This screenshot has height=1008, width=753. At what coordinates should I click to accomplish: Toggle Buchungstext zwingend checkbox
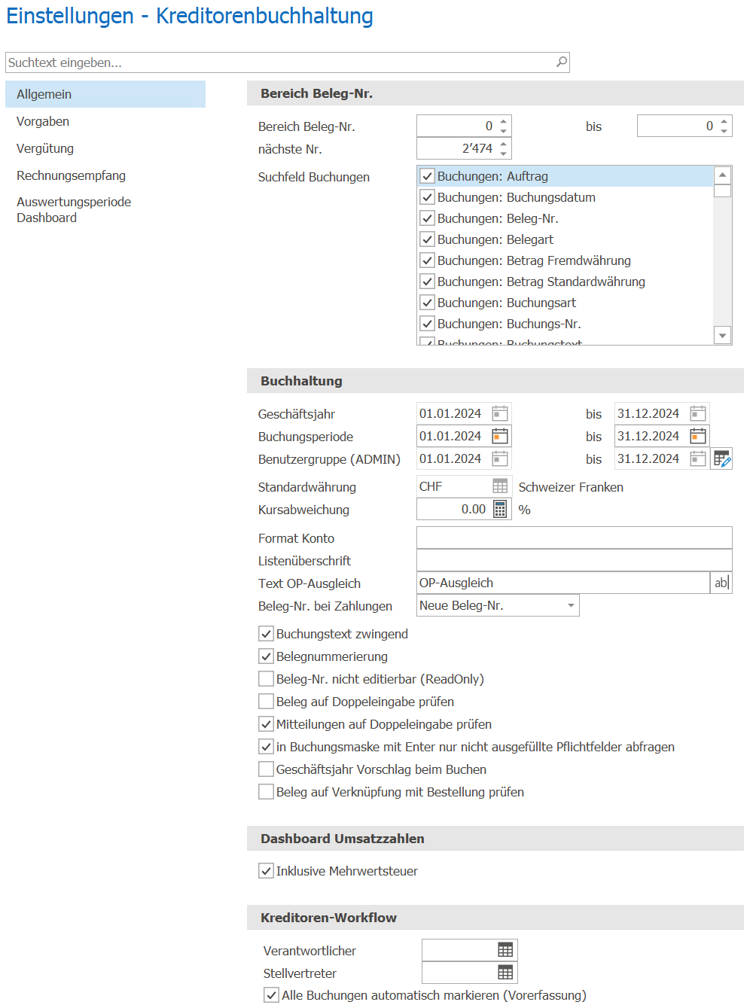tap(266, 634)
